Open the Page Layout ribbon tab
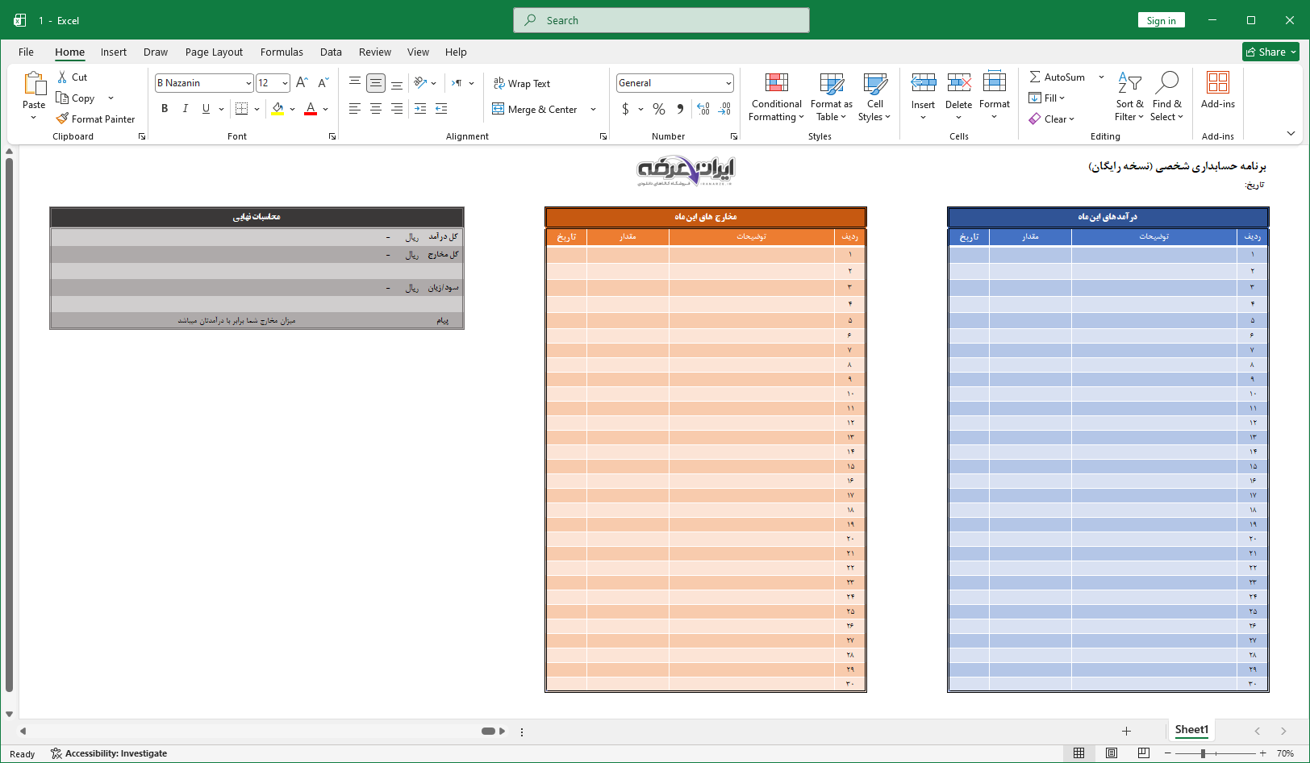This screenshot has width=1310, height=763. click(214, 52)
